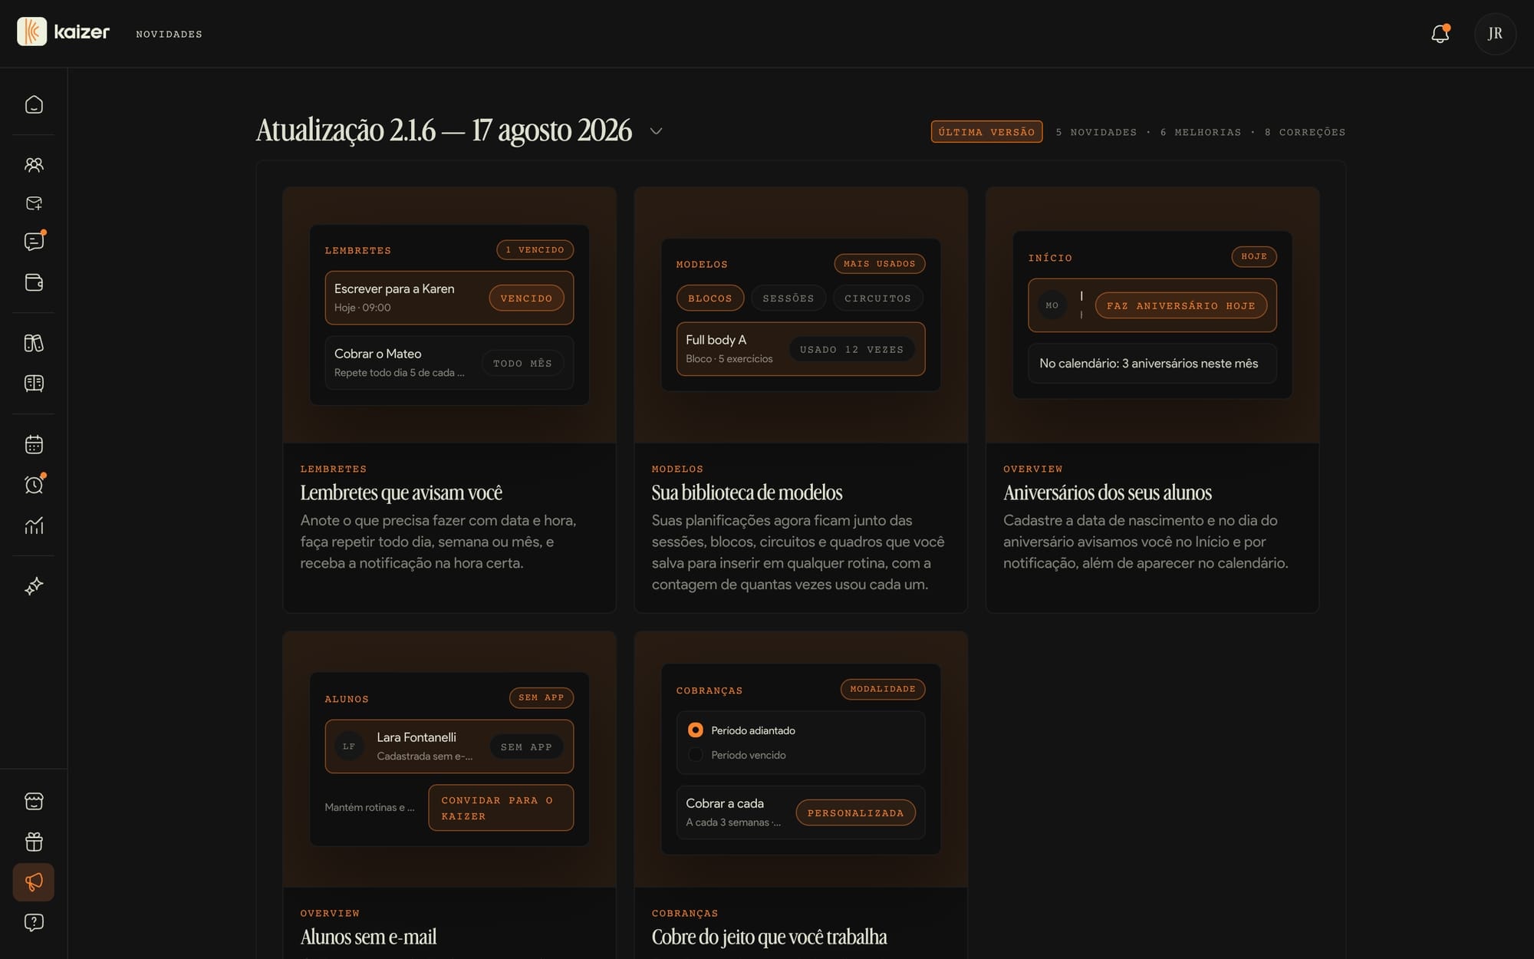Screen dimensions: 1534x959
Task: Open the calendar icon in sidebar
Action: pyautogui.click(x=34, y=444)
